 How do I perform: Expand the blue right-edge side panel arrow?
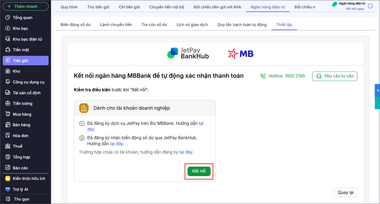coord(378,90)
